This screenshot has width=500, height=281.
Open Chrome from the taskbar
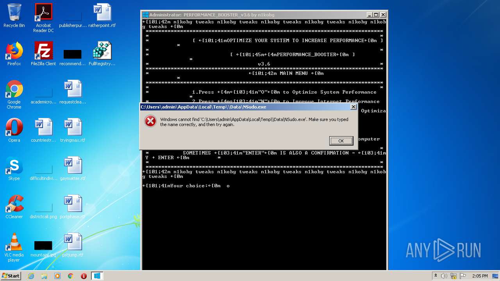[x=71, y=276]
